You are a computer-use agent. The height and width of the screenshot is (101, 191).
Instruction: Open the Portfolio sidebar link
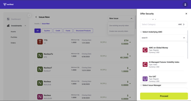(x=14, y=37)
